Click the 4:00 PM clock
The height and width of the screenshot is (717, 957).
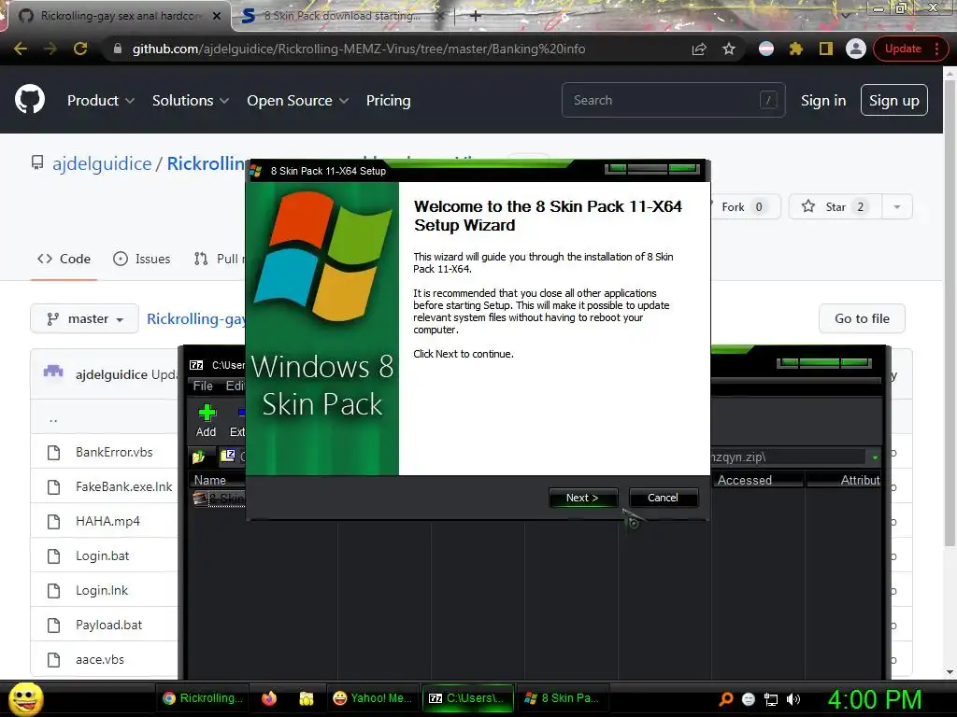tap(875, 699)
